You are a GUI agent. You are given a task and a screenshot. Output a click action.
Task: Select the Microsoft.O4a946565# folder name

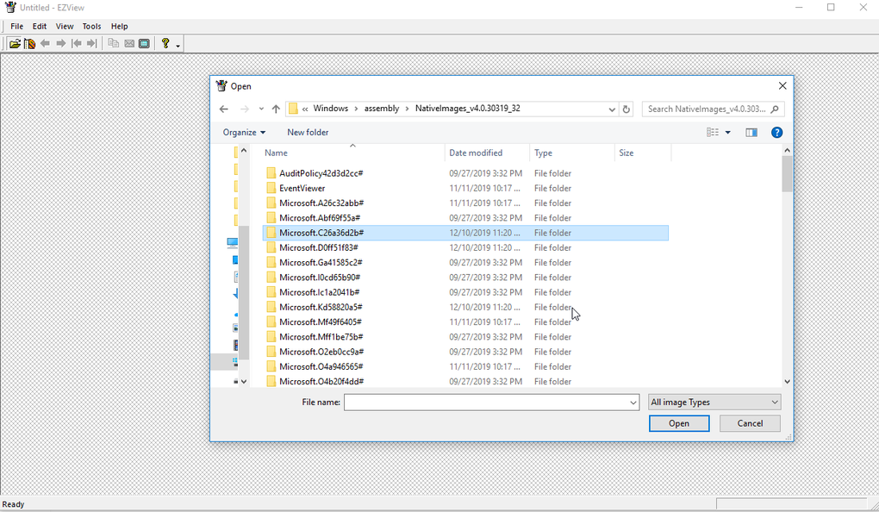coord(321,366)
